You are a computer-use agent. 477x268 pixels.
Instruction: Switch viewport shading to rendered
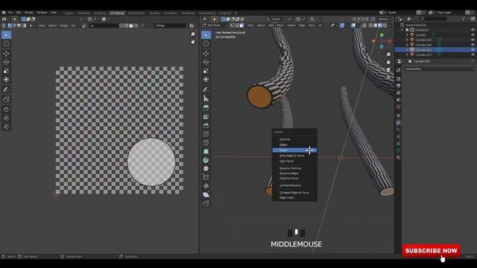[385, 25]
